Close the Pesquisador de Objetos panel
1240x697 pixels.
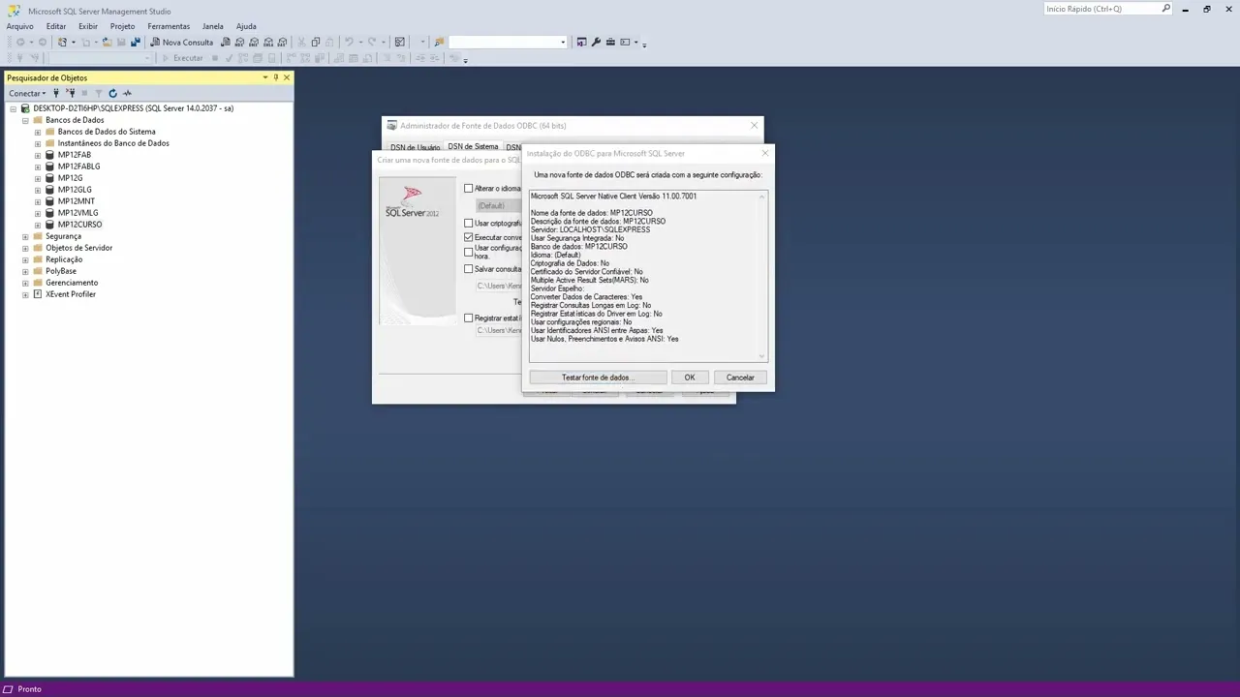click(x=286, y=77)
